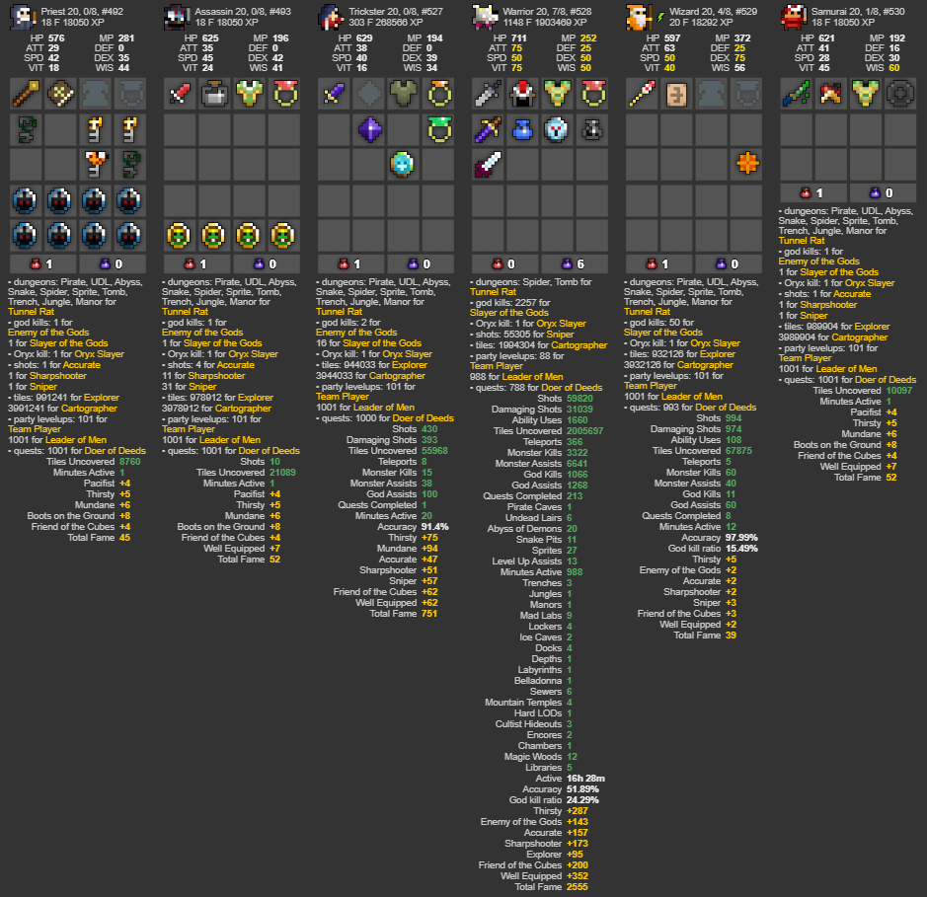Click "Priest 20, 0/8, #492" header
This screenshot has height=897, width=927.
(x=82, y=11)
